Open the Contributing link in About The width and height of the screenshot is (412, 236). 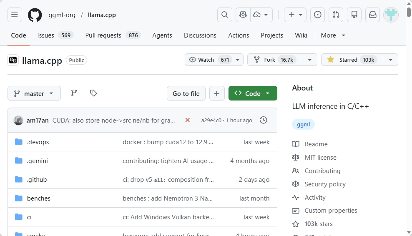322,171
